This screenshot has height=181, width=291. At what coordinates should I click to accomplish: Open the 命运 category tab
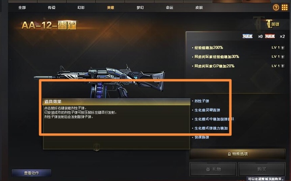(170, 7)
